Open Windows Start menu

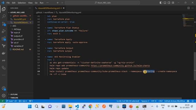click(30, 106)
